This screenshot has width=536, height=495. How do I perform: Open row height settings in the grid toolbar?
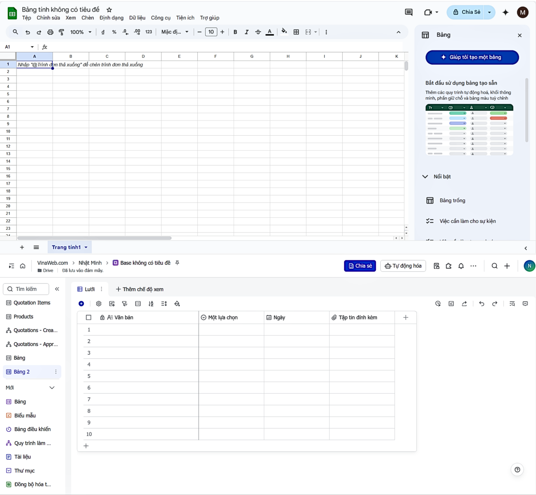click(x=164, y=304)
